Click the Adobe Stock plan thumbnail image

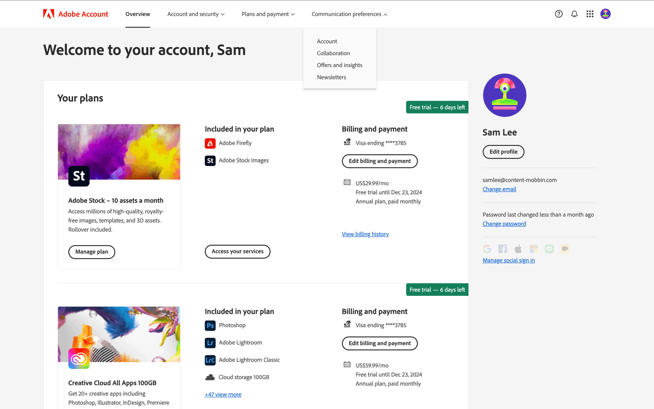[119, 152]
